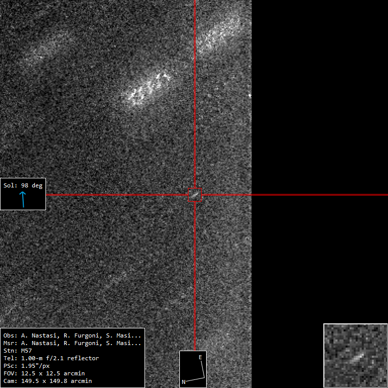Click the small bright spot at image's right edge

[x=250, y=94]
